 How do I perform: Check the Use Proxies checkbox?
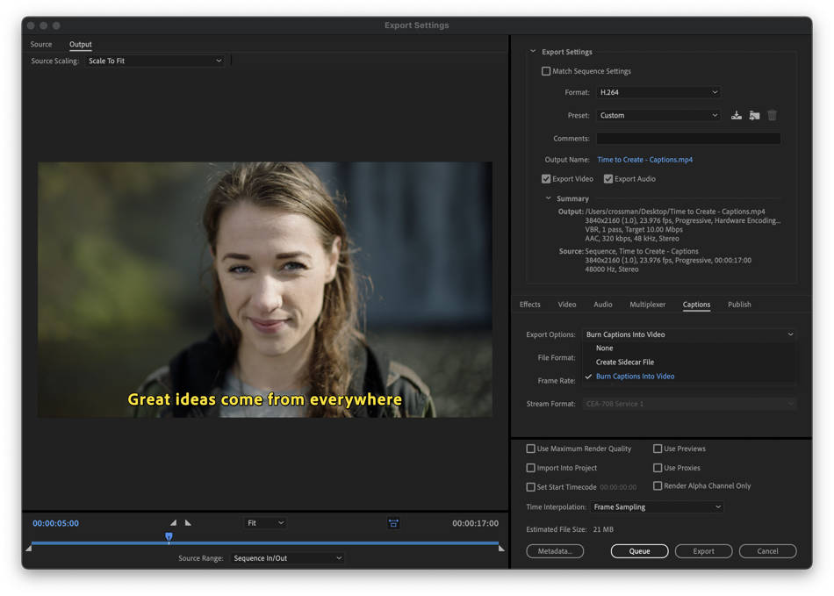658,468
